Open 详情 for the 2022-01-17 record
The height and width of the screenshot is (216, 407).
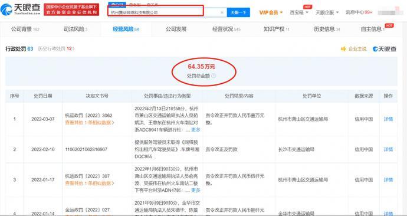388,179
